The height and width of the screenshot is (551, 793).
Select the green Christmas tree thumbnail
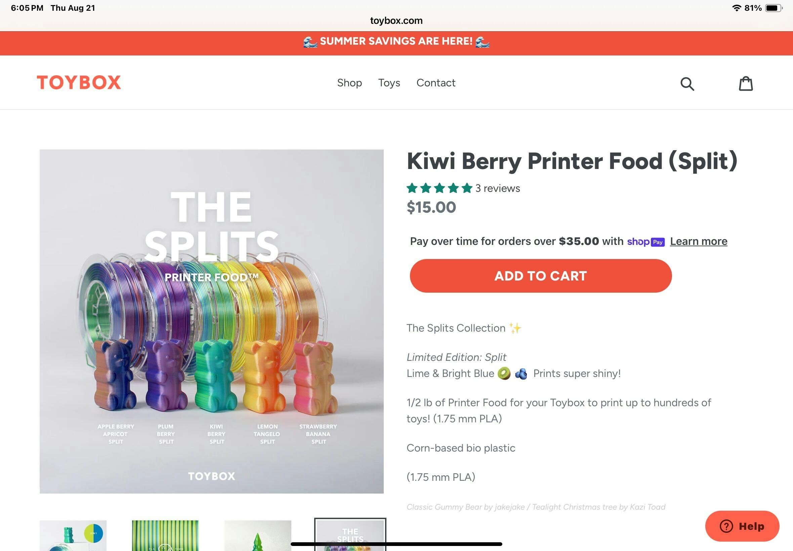tap(257, 536)
